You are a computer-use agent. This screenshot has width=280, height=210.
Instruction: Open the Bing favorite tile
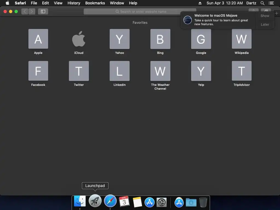coord(160,39)
